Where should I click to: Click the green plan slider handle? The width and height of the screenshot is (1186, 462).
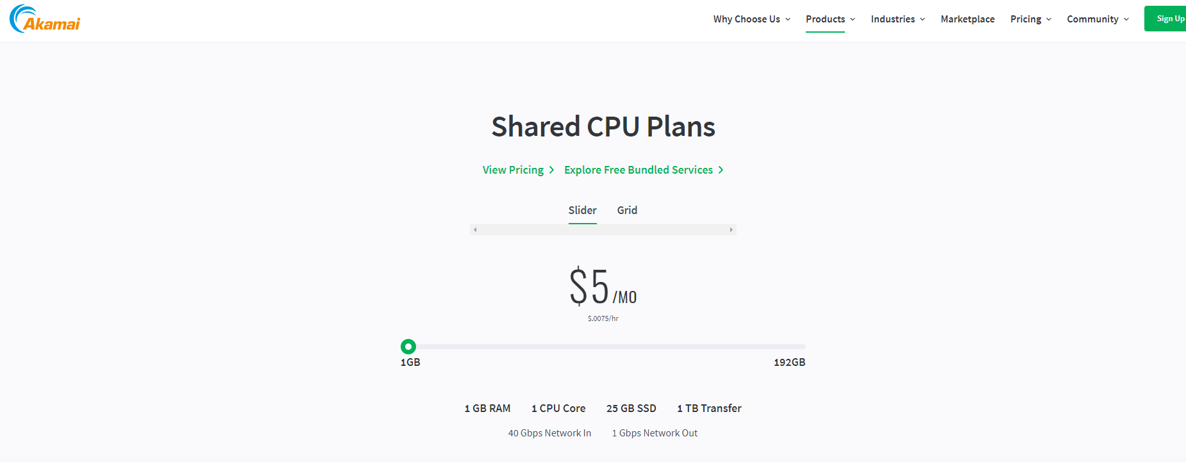coord(408,347)
